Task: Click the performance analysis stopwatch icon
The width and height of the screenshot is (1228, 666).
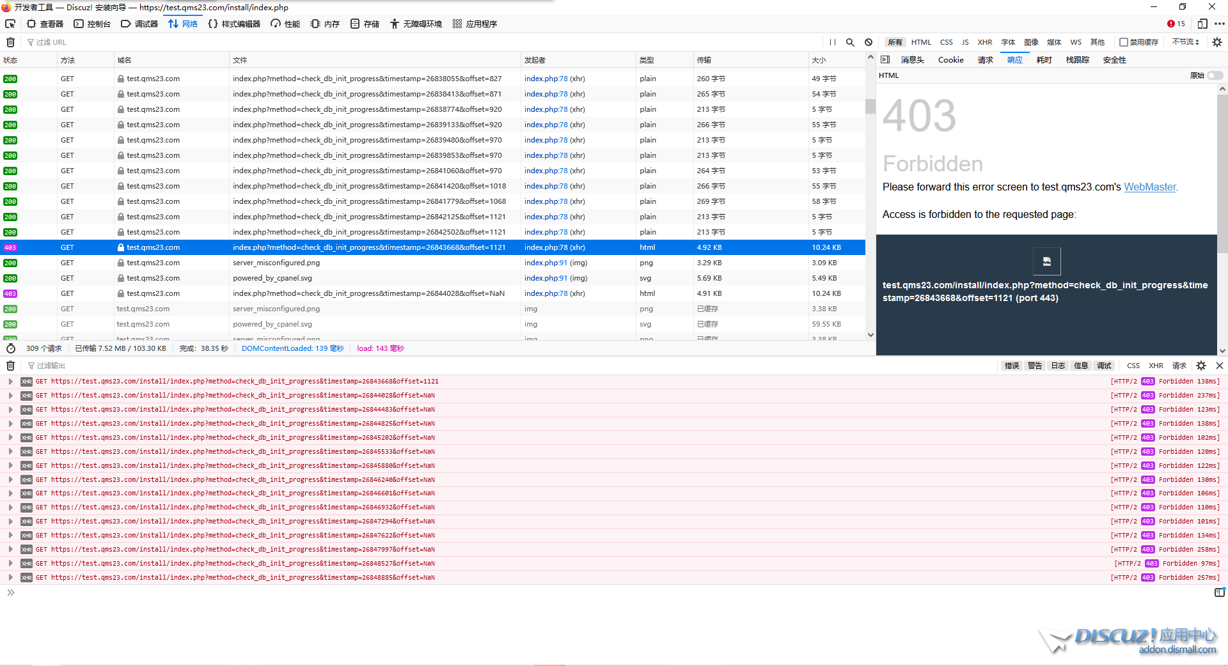Action: point(11,348)
